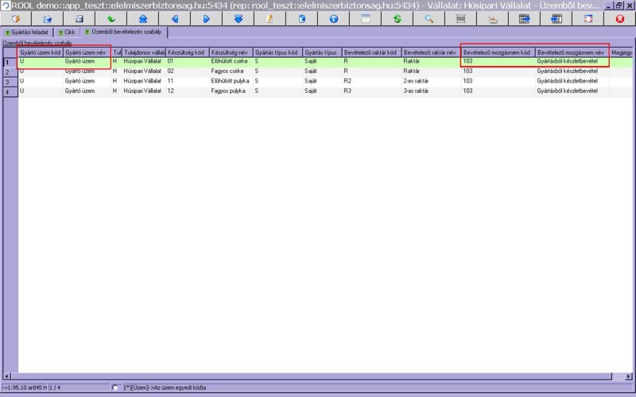636x397 pixels.
Task: Click the blue info toolbar icon
Action: coord(333,18)
